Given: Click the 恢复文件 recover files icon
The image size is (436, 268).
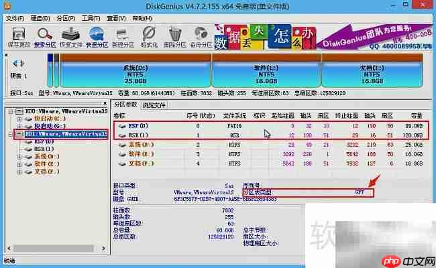Looking at the screenshot, I should tap(70, 34).
